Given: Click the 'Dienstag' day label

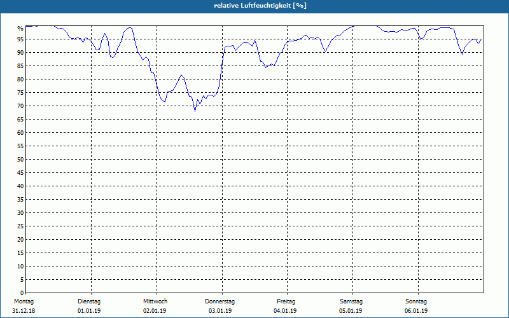Looking at the screenshot, I should click(89, 301).
